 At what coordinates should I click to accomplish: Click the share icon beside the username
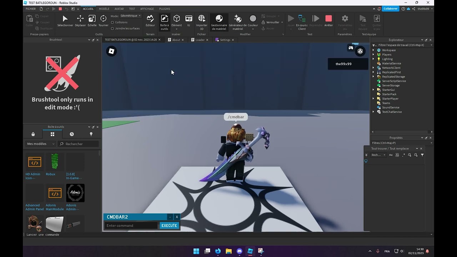point(413,9)
